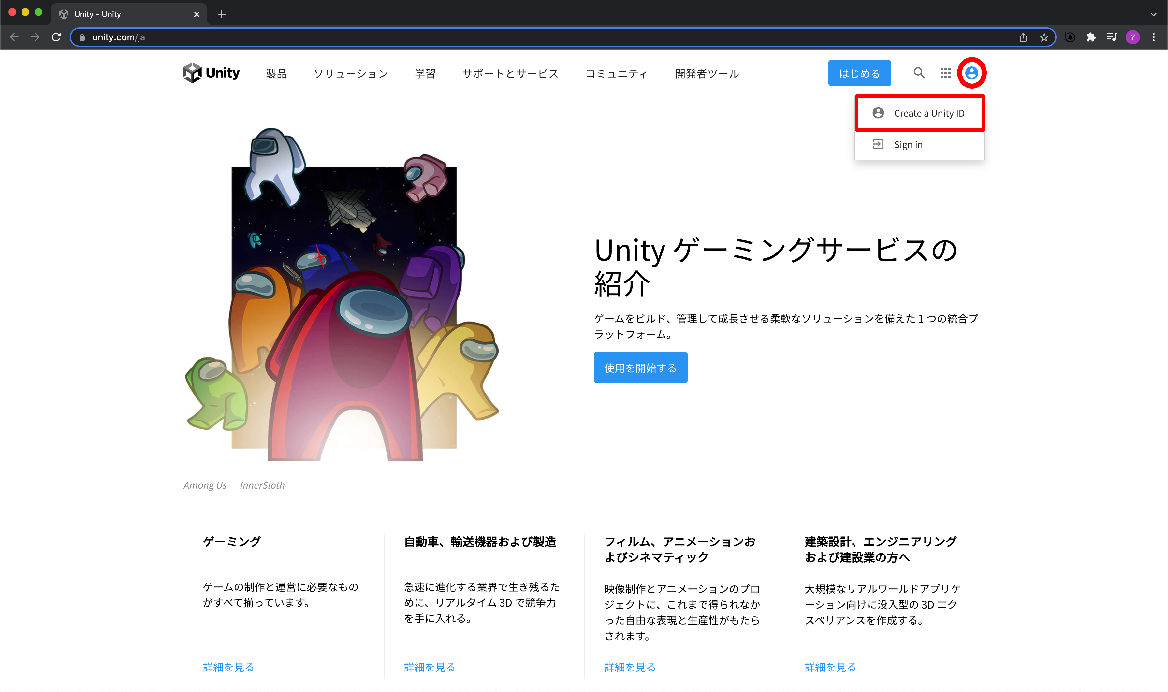
Task: Click the blue はじめる button
Action: (859, 73)
